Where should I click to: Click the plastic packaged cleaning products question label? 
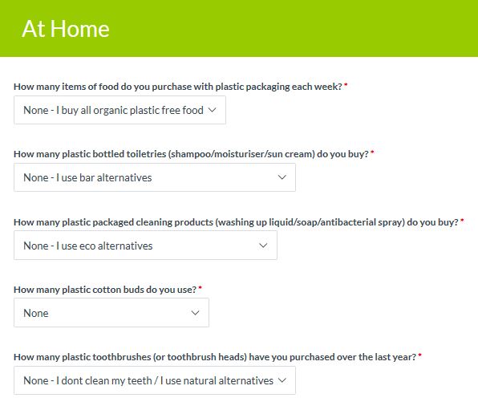[x=236, y=222]
